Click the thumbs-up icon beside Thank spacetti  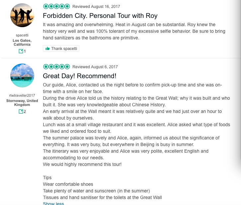(x=47, y=49)
